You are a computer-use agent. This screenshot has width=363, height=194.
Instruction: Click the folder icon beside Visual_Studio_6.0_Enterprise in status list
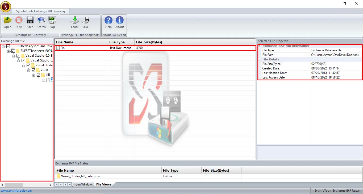59,176
